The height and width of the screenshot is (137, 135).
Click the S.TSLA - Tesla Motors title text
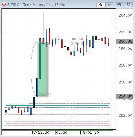click(36, 5)
